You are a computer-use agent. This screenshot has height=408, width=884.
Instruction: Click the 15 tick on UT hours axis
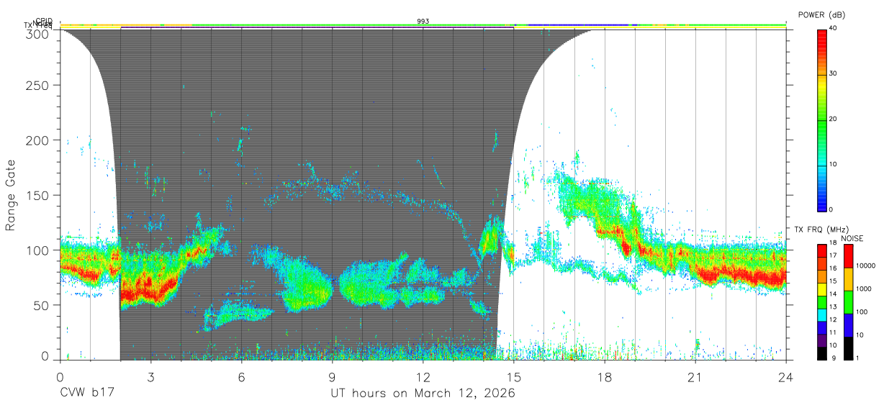pos(513,376)
